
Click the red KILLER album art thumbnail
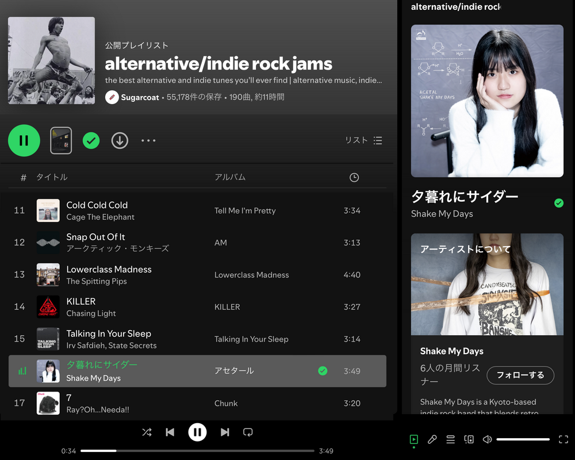[x=48, y=306]
